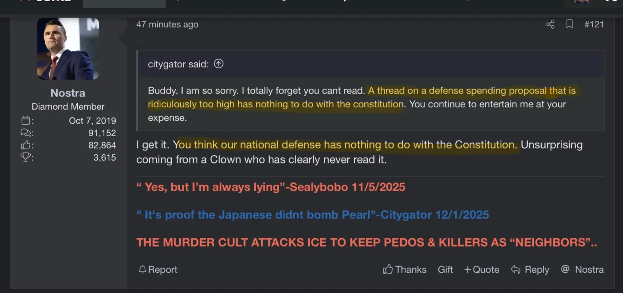Click the calendar join-date icon under Nostra
Image resolution: width=623 pixels, height=293 pixels.
click(26, 121)
